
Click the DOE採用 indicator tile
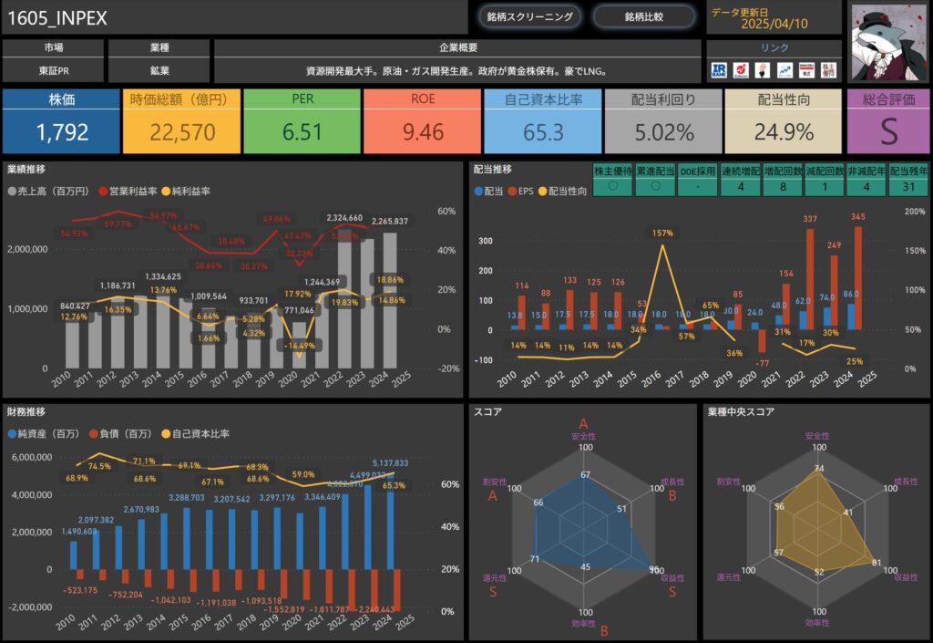(x=697, y=179)
